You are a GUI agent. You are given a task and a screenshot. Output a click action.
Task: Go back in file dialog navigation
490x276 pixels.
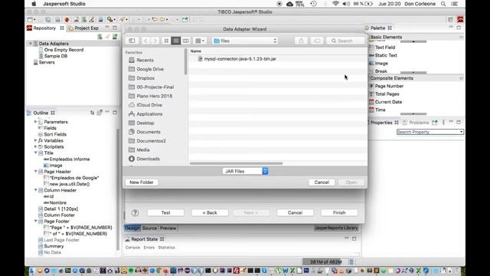(x=146, y=41)
